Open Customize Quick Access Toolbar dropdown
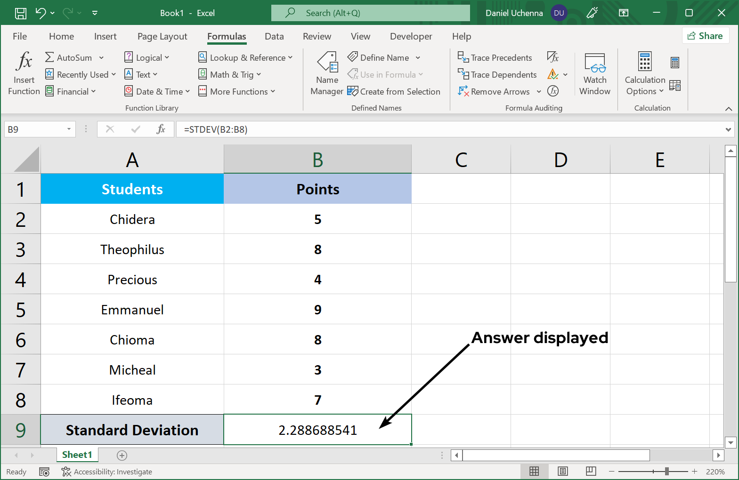The height and width of the screenshot is (480, 739). tap(95, 13)
